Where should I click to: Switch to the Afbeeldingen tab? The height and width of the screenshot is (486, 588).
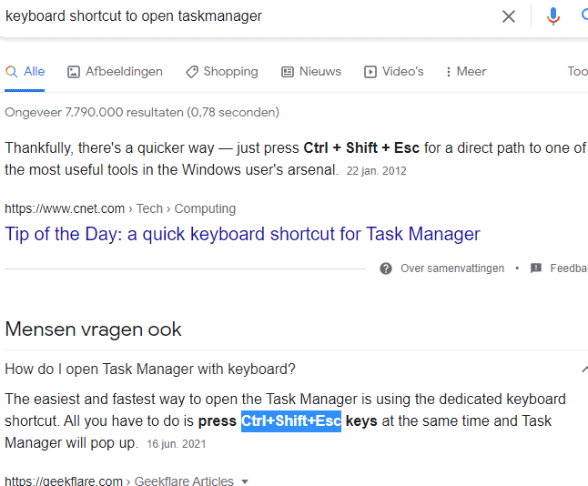115,71
